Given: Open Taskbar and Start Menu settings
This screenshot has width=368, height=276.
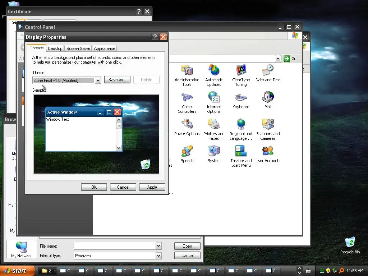Looking at the screenshot, I should tap(241, 156).
